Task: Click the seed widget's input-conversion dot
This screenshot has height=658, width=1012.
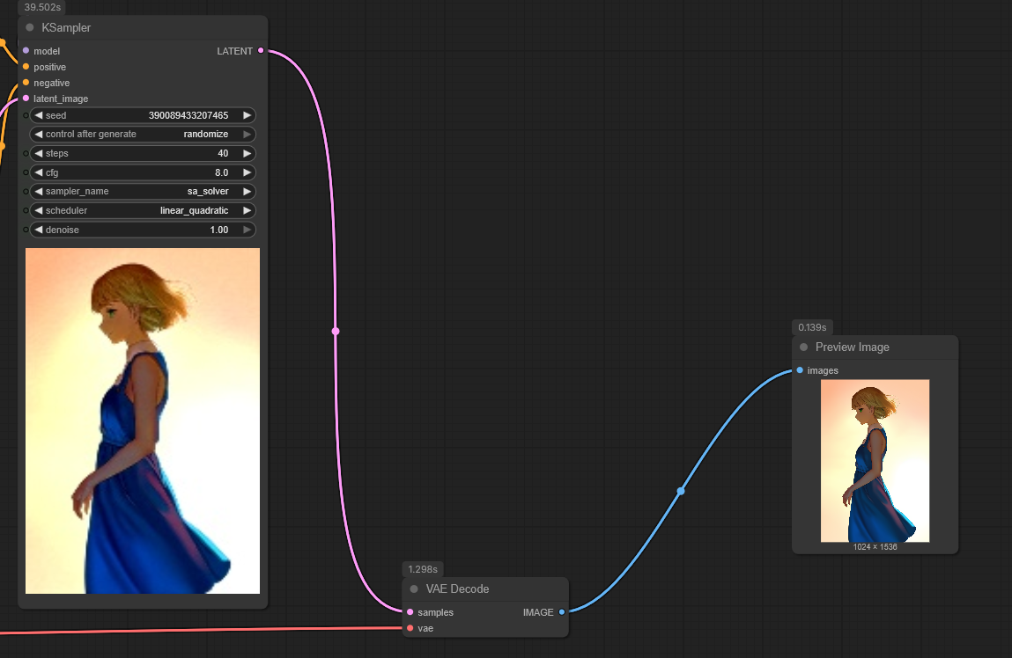Action: (x=26, y=115)
